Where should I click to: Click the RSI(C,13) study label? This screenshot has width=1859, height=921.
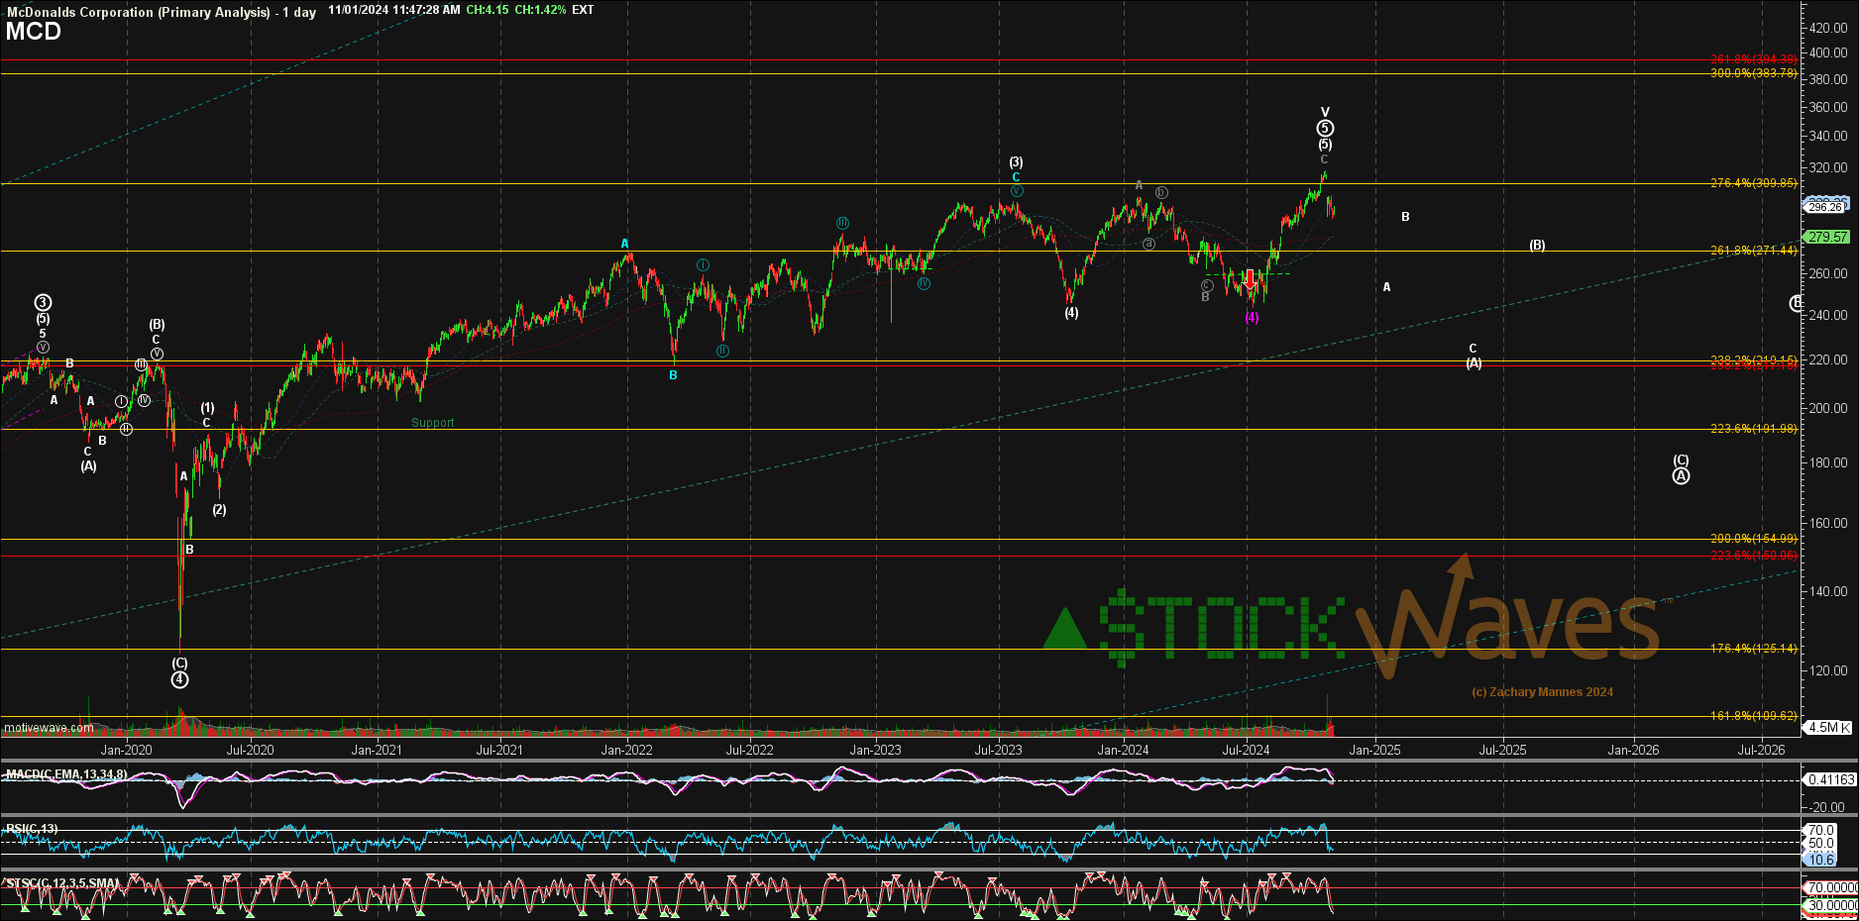[32, 829]
